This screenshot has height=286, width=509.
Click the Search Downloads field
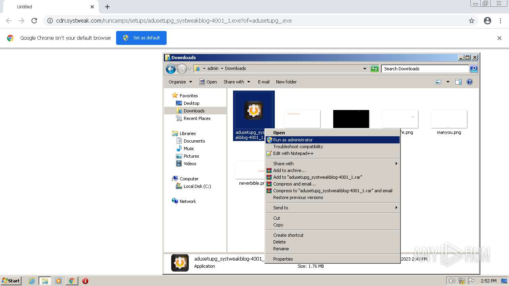425,69
